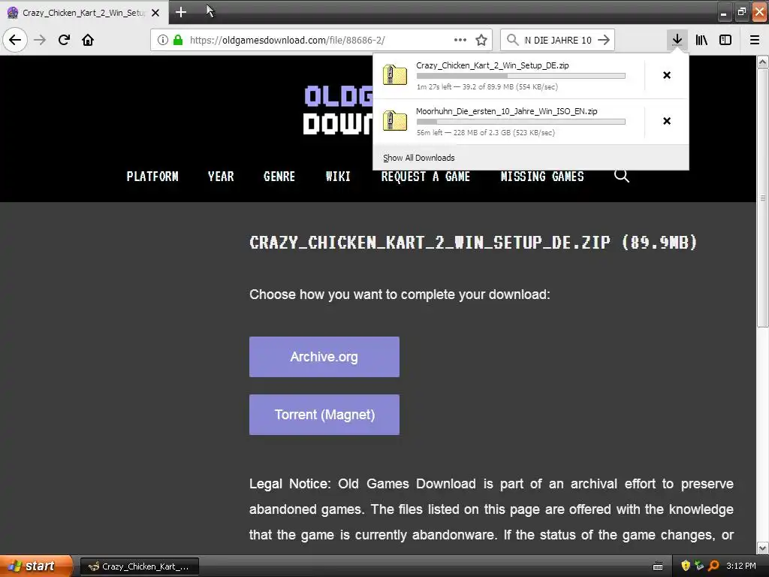Select Crazy_Chicken_Kart taskbar window button
The height and width of the screenshot is (577, 769).
140,566
